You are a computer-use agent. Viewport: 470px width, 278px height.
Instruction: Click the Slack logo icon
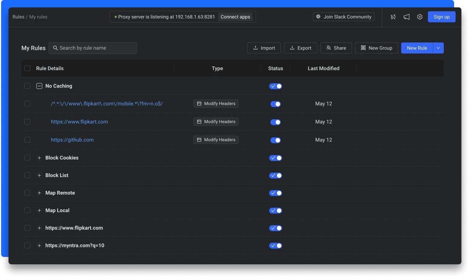tap(318, 17)
